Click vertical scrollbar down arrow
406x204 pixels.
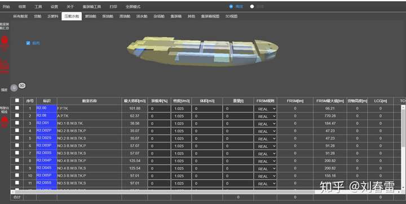coord(403,188)
